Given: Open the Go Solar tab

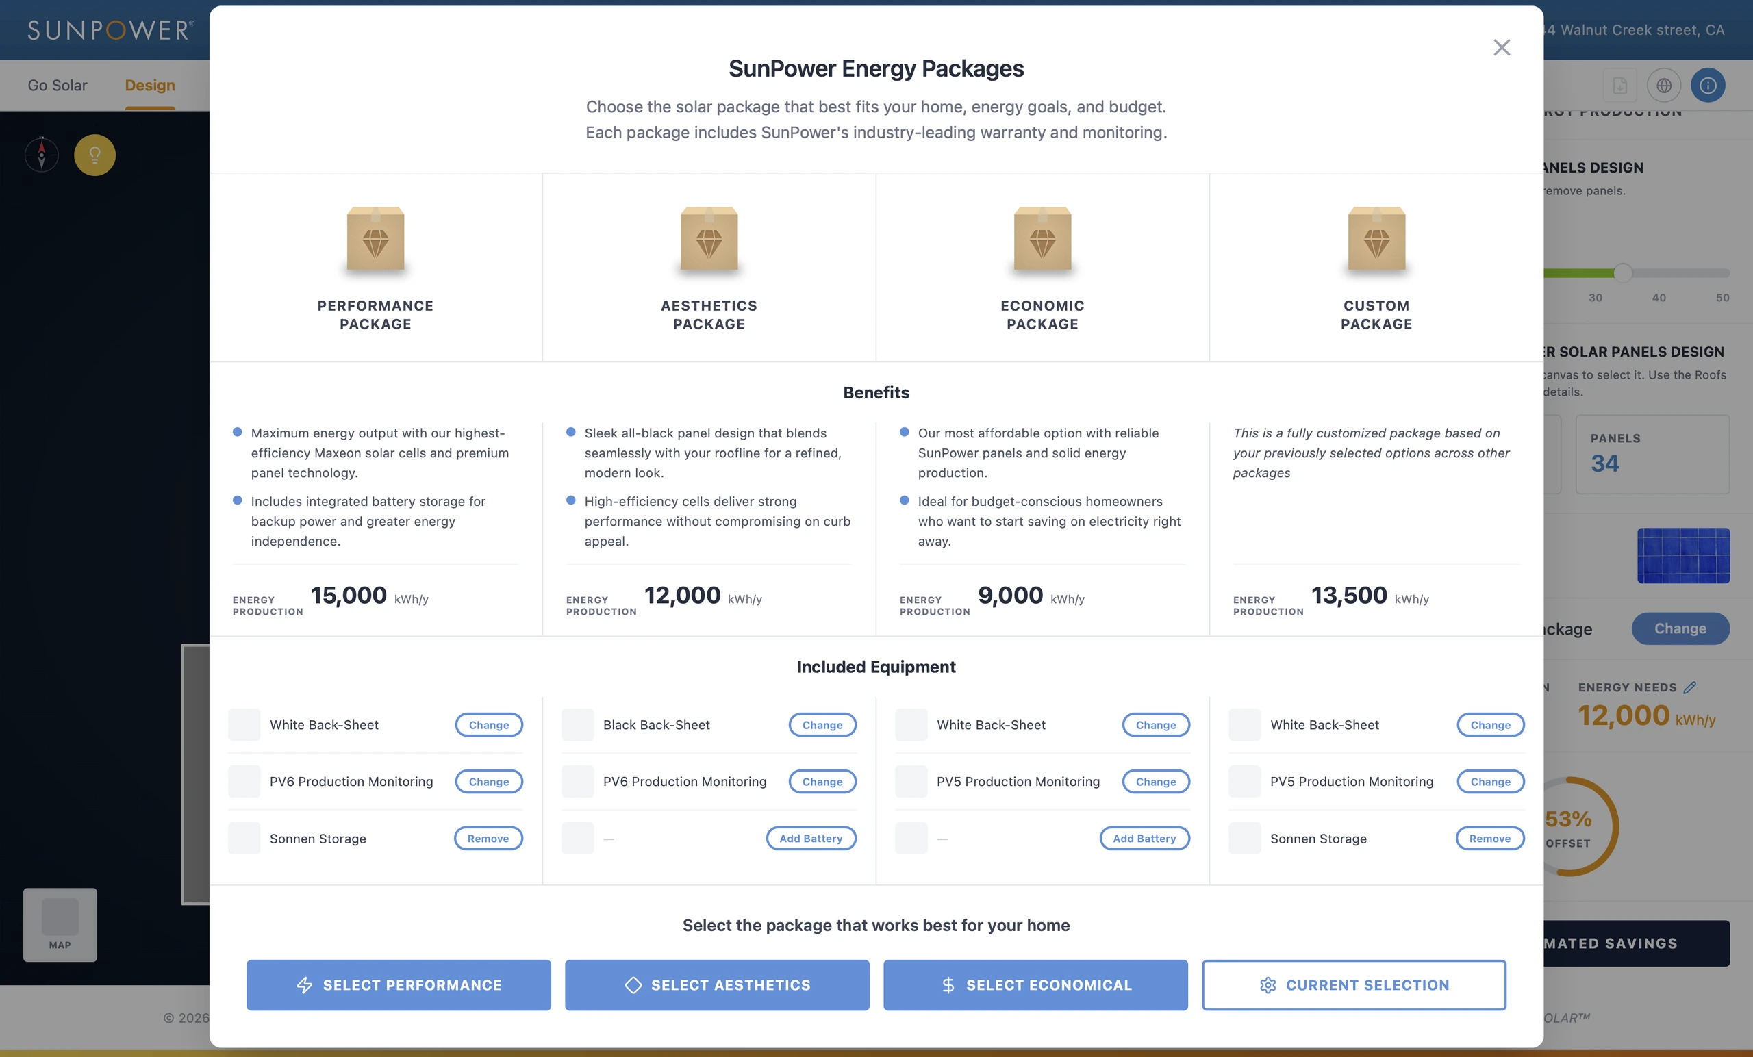Looking at the screenshot, I should tap(58, 86).
